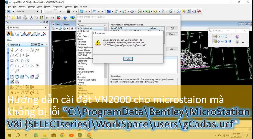Screen dimensions: 253x139
Task: Choose the Regular Polygon tool
Action: 27,61
